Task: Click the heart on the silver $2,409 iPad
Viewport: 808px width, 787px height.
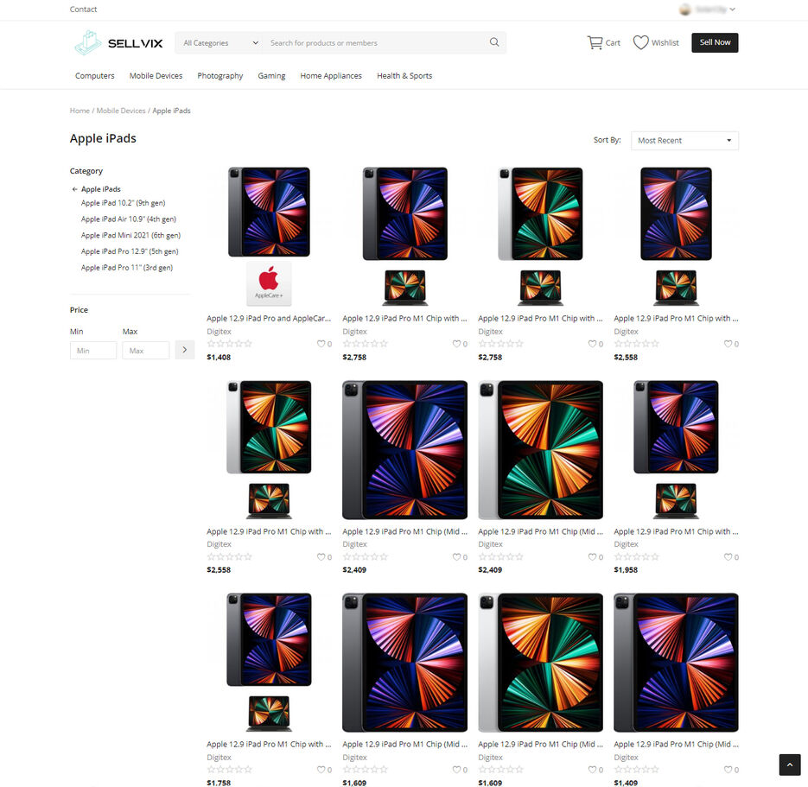Action: tap(592, 556)
